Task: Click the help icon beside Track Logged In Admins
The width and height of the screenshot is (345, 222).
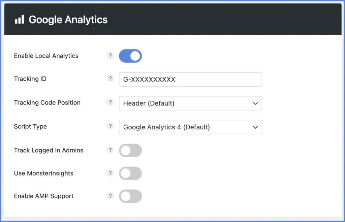Action: [111, 150]
